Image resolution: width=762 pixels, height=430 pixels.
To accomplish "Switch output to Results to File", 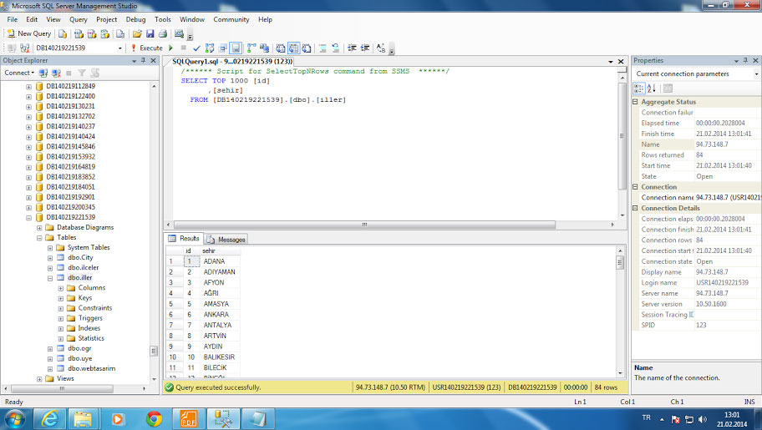I will pyautogui.click(x=307, y=48).
